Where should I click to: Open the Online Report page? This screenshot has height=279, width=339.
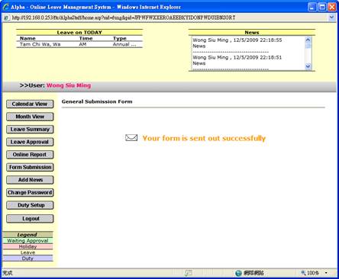30,155
